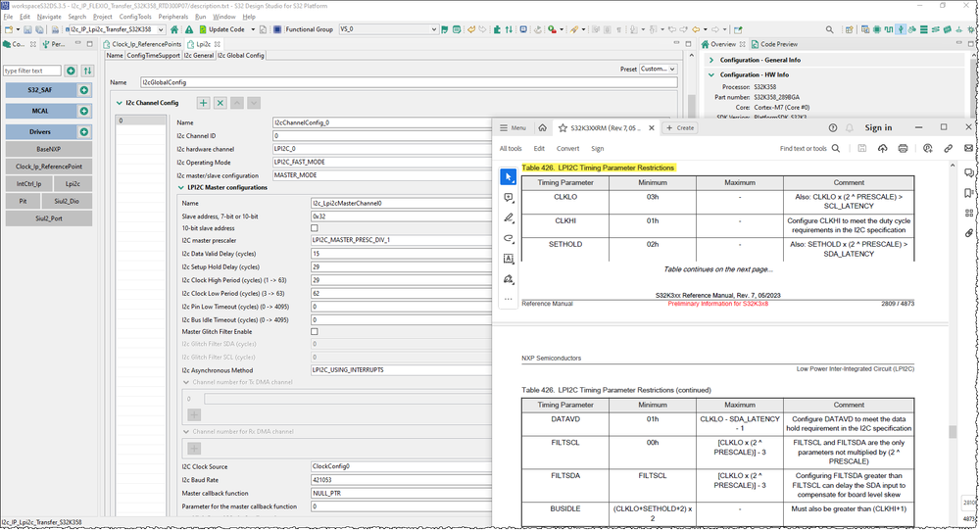Image resolution: width=979 pixels, height=530 pixels.
Task: Collapse Channel number for Rx DMA channel
Action: [186, 431]
